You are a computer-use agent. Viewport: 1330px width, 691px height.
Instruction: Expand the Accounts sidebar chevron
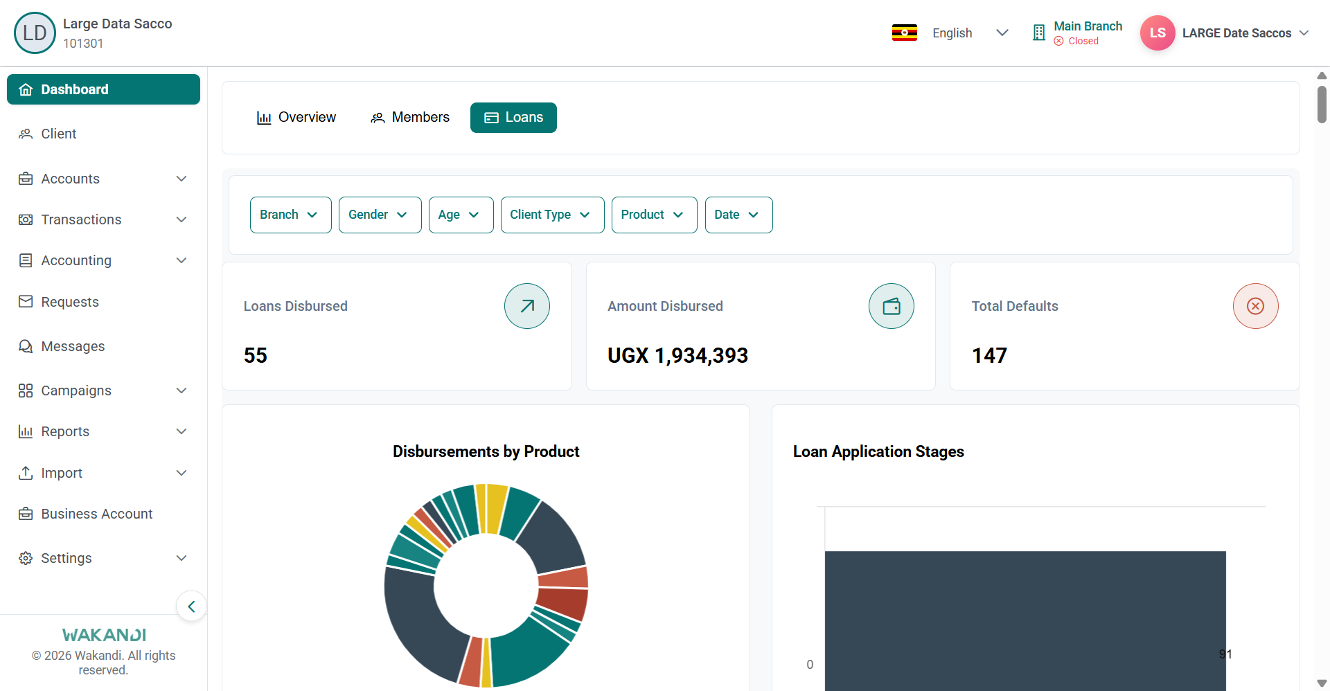(x=181, y=179)
